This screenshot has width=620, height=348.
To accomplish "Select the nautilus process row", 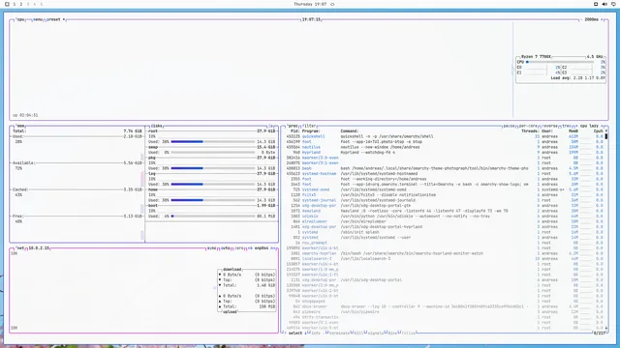I will [x=445, y=147].
